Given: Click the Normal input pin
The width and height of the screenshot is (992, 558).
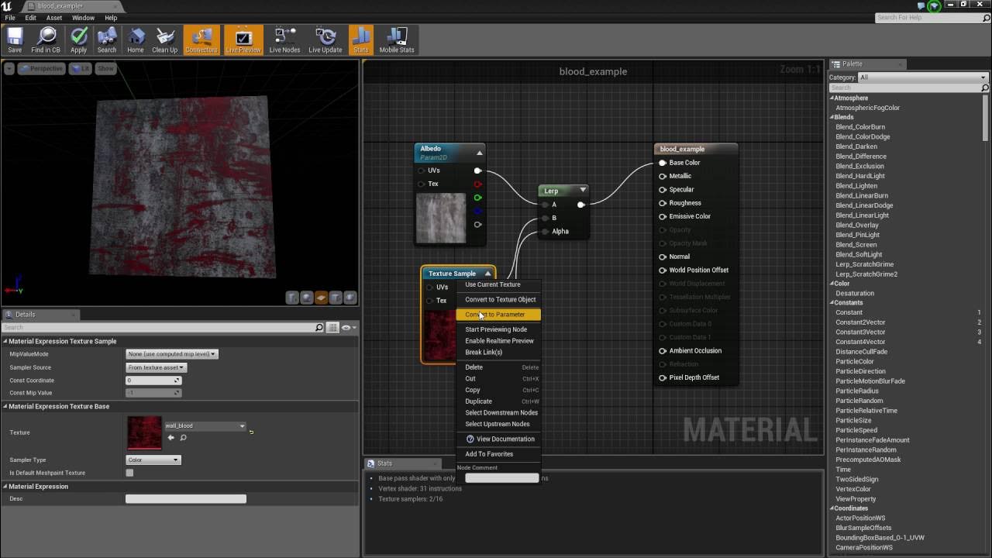Looking at the screenshot, I should tap(663, 257).
